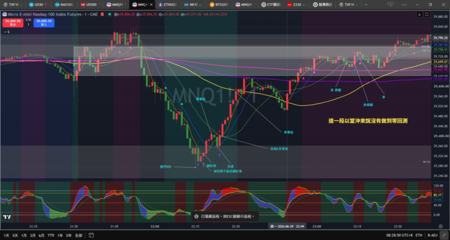Click the TradingView logo on chart
The height and width of the screenshot is (240, 450).
pos(7,217)
